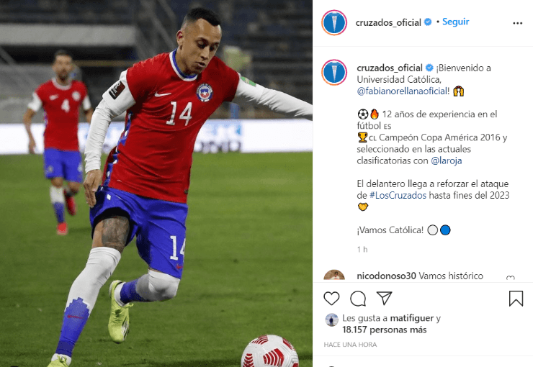Click the cruzados_oficial avatar beside the caption
The image size is (533, 367).
334,72
